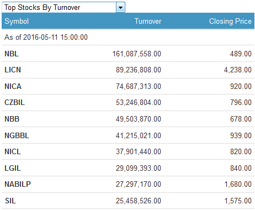This screenshot has height=210, width=255.
Task: Click SIL closing price 1,575.00
Action: [x=238, y=201]
